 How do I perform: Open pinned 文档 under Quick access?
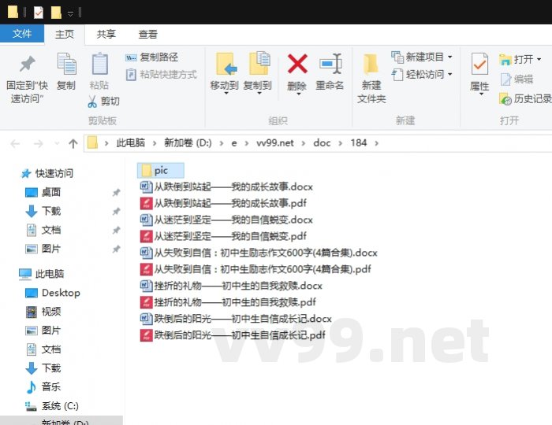pyautogui.click(x=43, y=230)
